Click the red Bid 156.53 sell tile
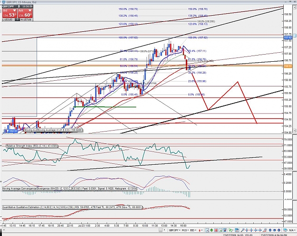The height and width of the screenshot is (236, 297). coord(10,13)
